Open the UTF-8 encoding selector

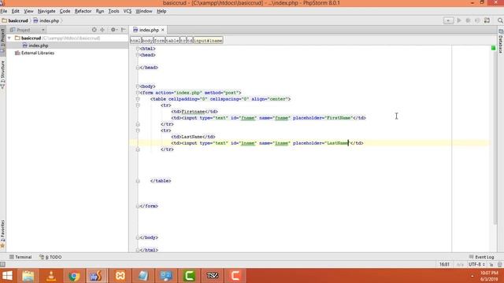(476, 265)
